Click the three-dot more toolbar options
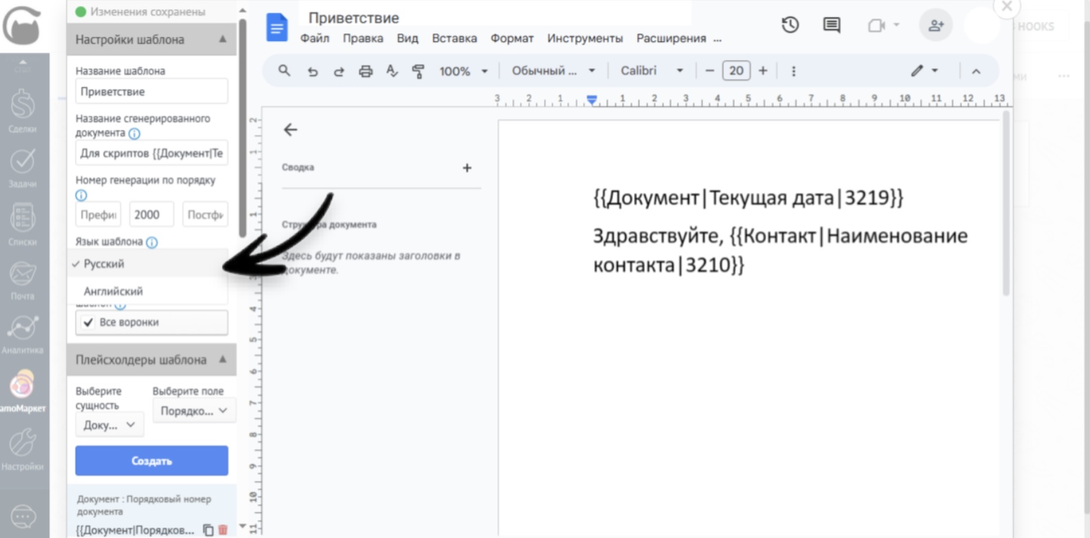The width and height of the screenshot is (1090, 538). (794, 71)
